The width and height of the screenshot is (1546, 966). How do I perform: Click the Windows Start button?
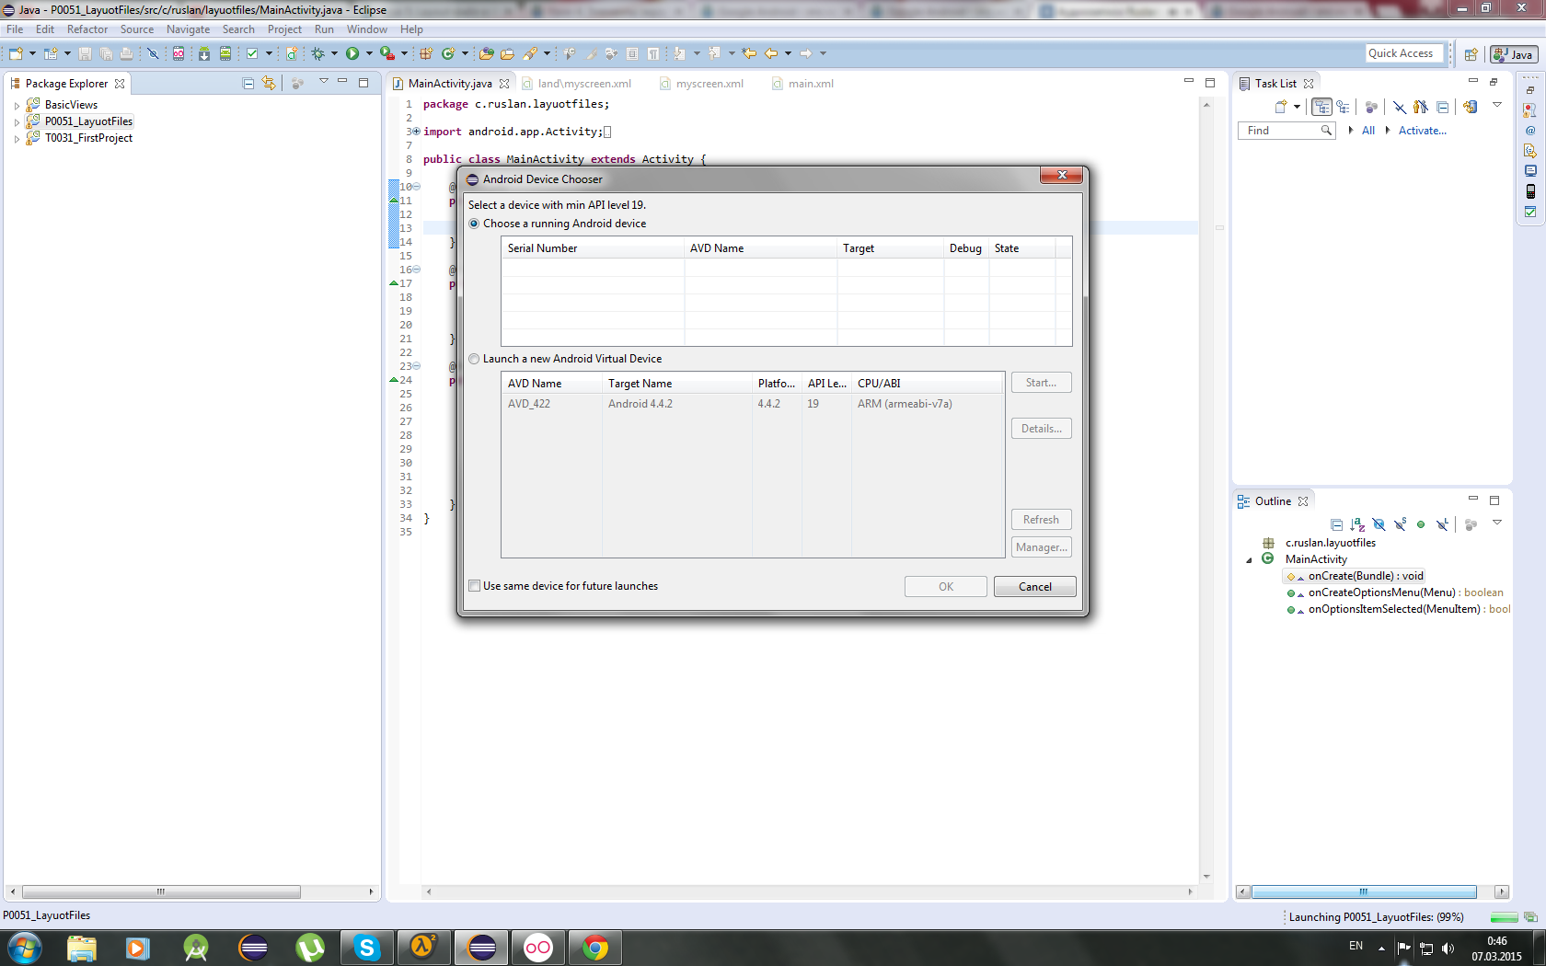point(24,948)
